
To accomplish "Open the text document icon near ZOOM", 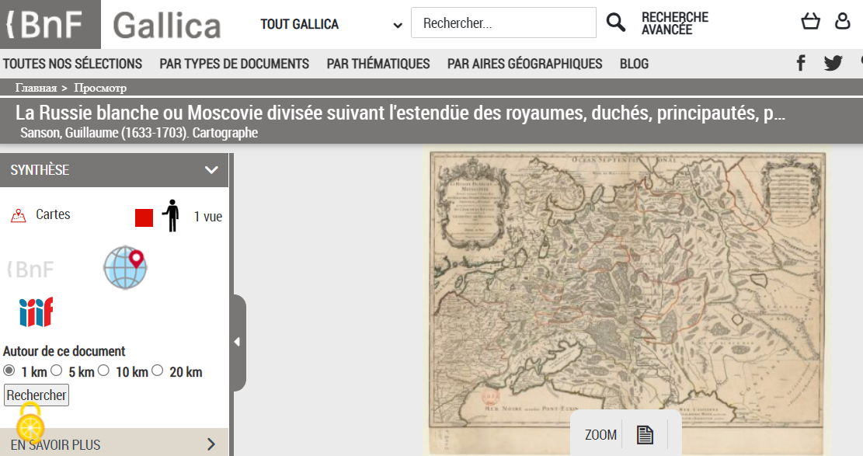I will (645, 434).
